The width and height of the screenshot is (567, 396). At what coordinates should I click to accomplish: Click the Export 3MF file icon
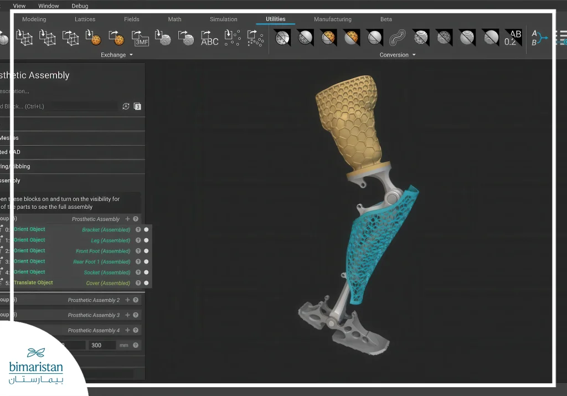140,38
